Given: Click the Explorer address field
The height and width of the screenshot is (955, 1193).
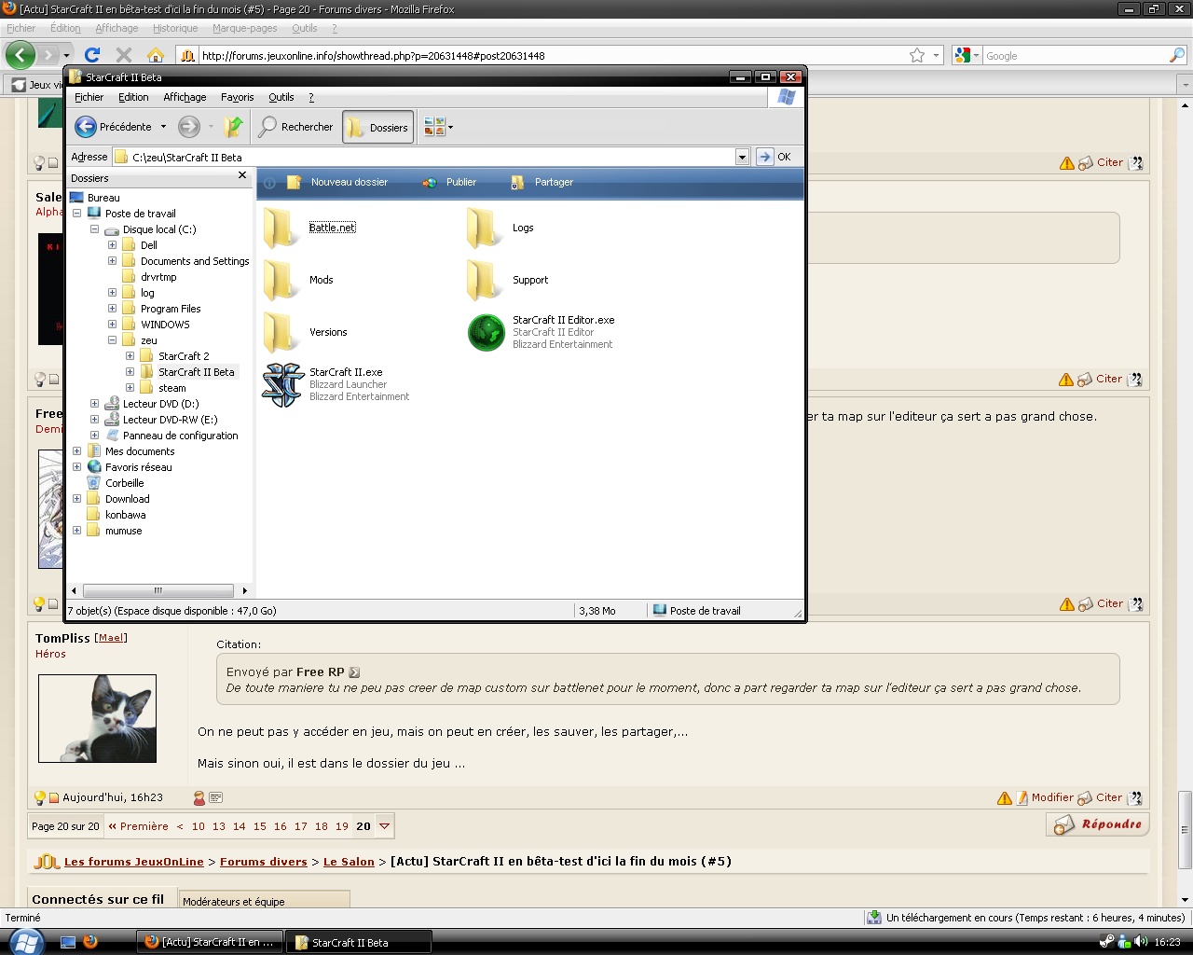Looking at the screenshot, I should pos(432,157).
